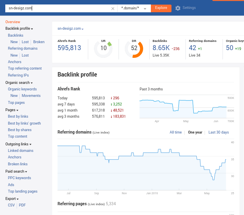Image resolution: width=244 pixels, height=215 pixels.
Task: Export the report as CSV
Action: (11, 205)
